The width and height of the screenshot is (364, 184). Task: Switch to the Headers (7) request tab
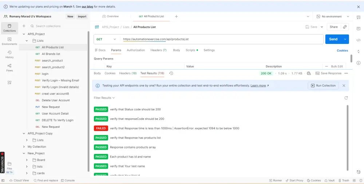click(x=159, y=50)
